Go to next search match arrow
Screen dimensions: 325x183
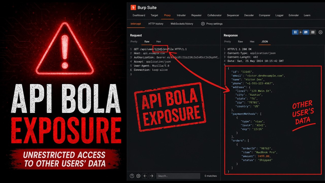[x=152, y=176]
